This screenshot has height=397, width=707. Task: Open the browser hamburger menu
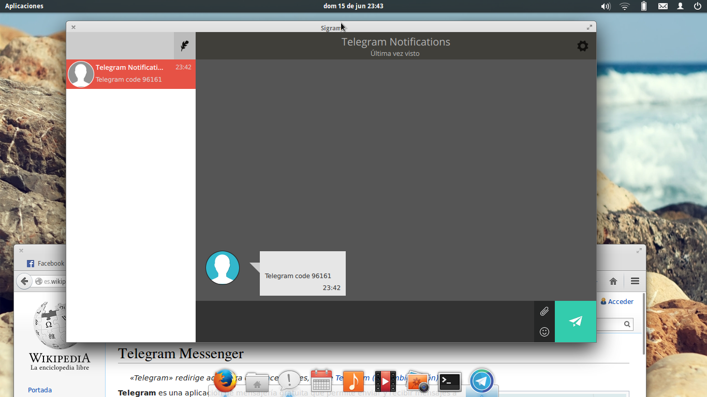pos(635,281)
